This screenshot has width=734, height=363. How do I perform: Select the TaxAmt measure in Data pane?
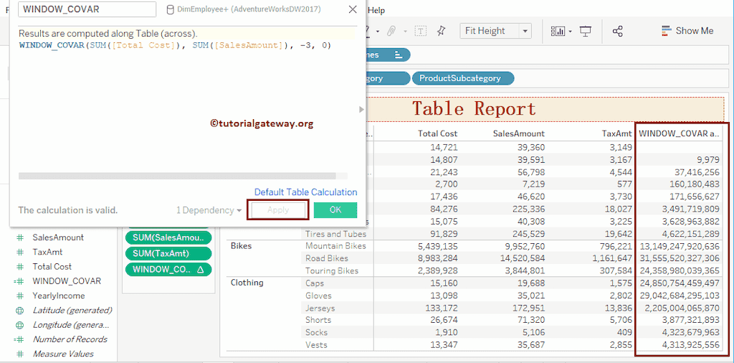pos(47,252)
